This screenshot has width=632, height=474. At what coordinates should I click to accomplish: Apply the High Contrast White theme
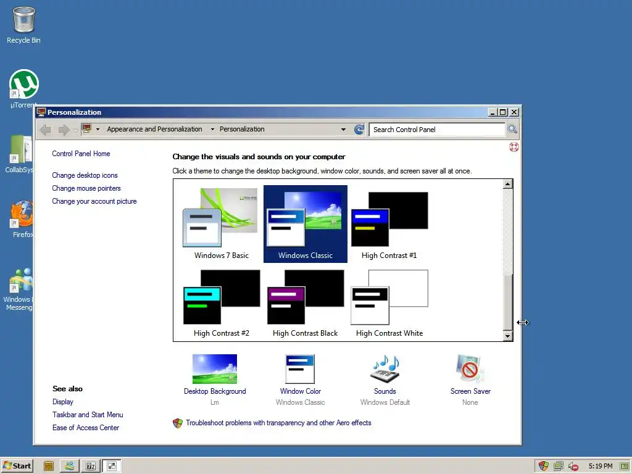[x=389, y=302]
